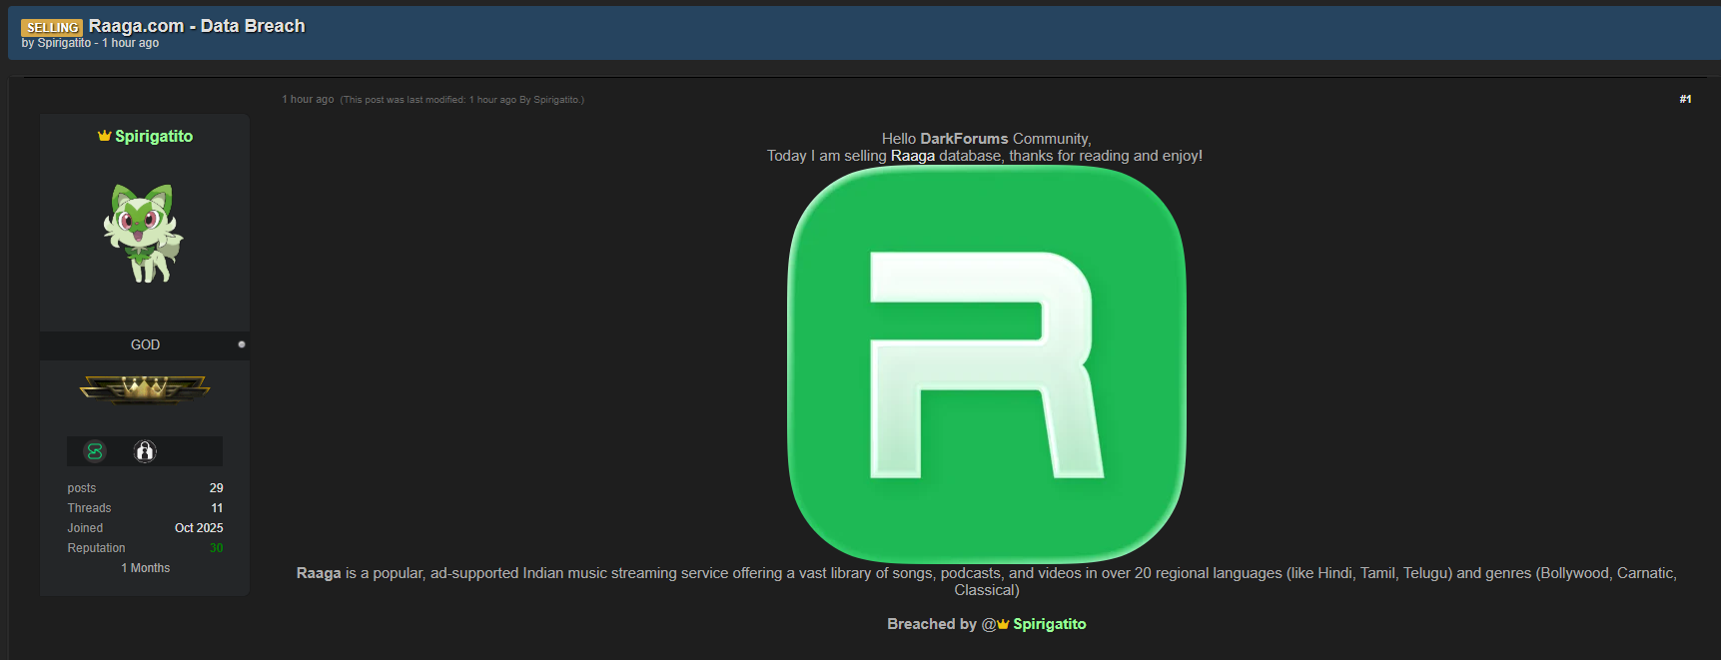Open the posts count 29 link

point(216,488)
